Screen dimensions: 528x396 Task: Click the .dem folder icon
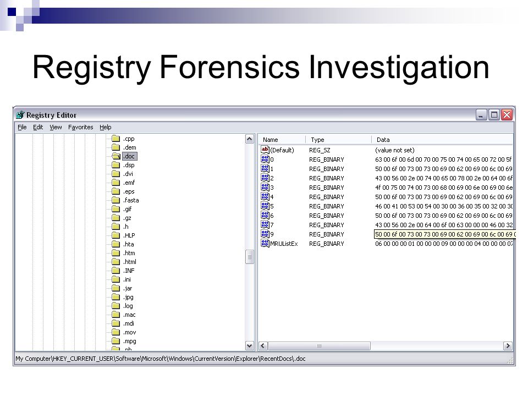[x=116, y=147]
